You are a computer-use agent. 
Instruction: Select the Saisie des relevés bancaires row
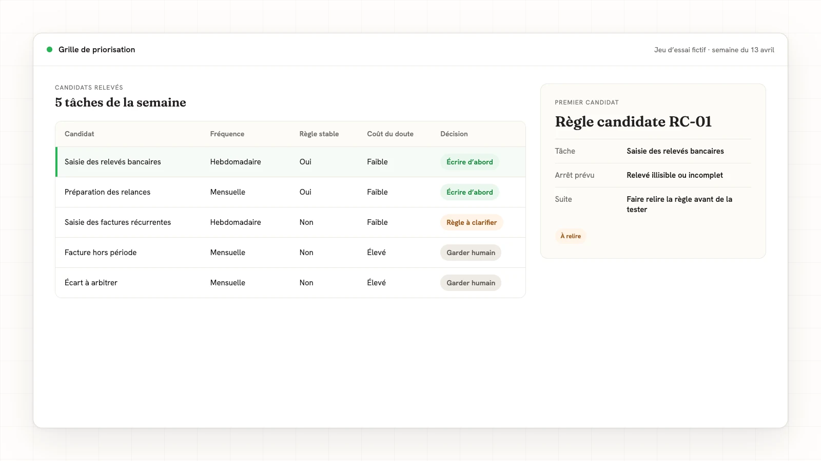click(x=290, y=162)
